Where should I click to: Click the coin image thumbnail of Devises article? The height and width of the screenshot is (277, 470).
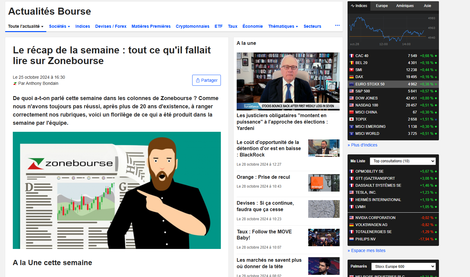324,209
